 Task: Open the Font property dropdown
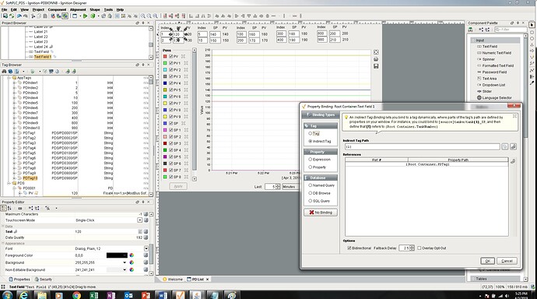point(146,248)
